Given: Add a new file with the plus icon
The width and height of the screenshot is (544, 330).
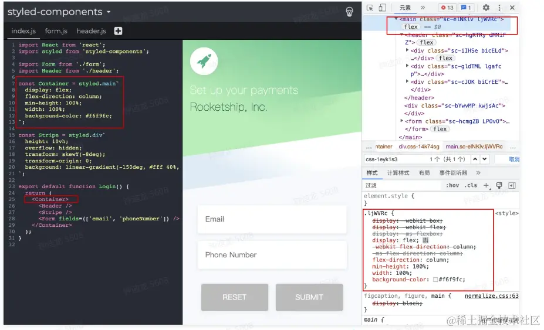Looking at the screenshot, I should (119, 31).
